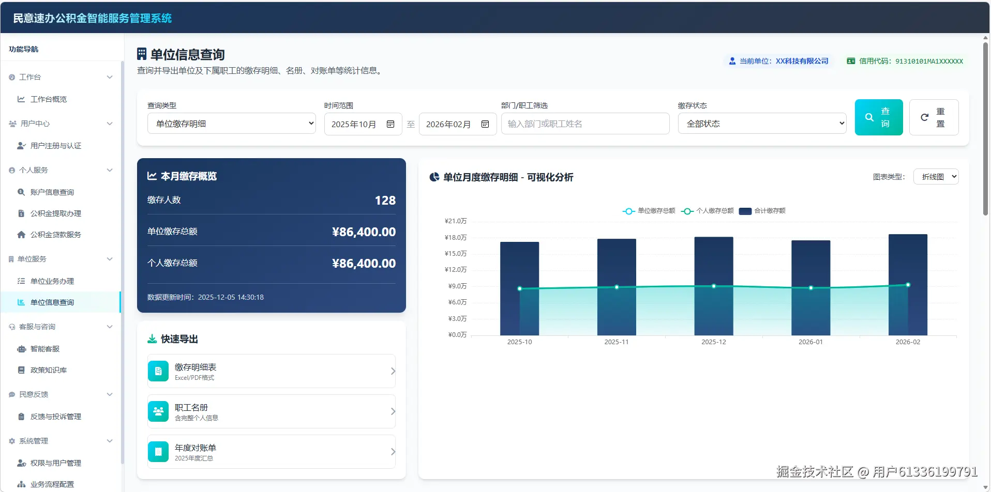Image resolution: width=991 pixels, height=492 pixels.
Task: Open the 智能客服 service
Action: 46,349
